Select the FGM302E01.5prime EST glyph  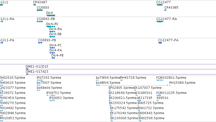pyautogui.click(x=160, y=80)
